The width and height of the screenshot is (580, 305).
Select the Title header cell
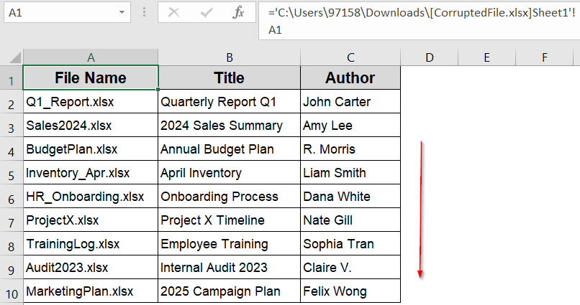tap(230, 78)
